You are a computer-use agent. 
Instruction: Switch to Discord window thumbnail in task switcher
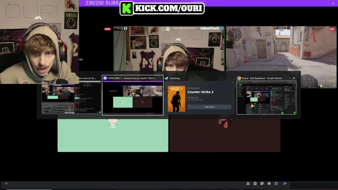coord(133,95)
